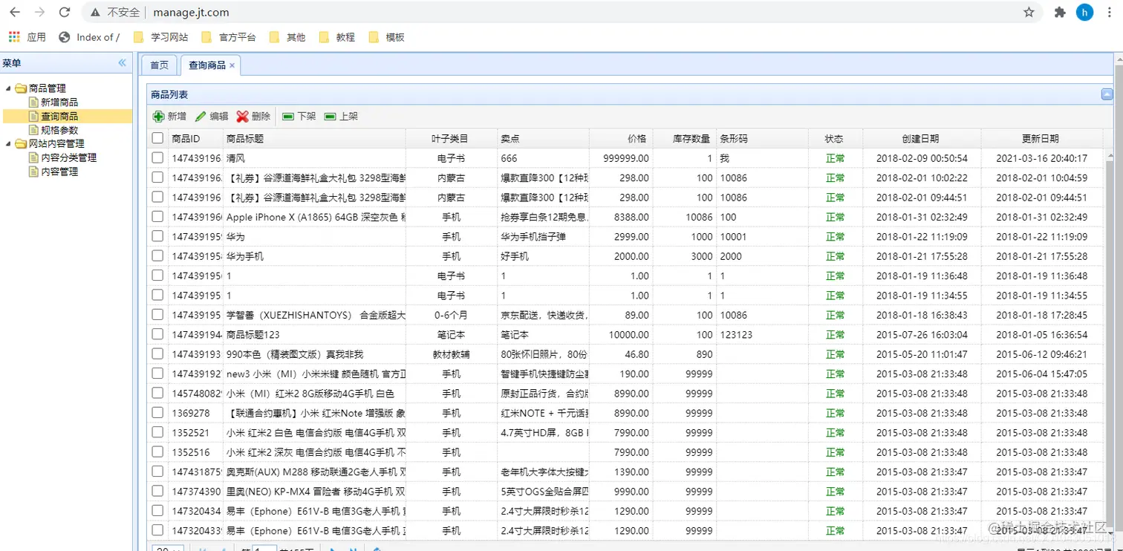Click the 新增 add product toolbar button
This screenshot has height=551, width=1123.
(169, 117)
